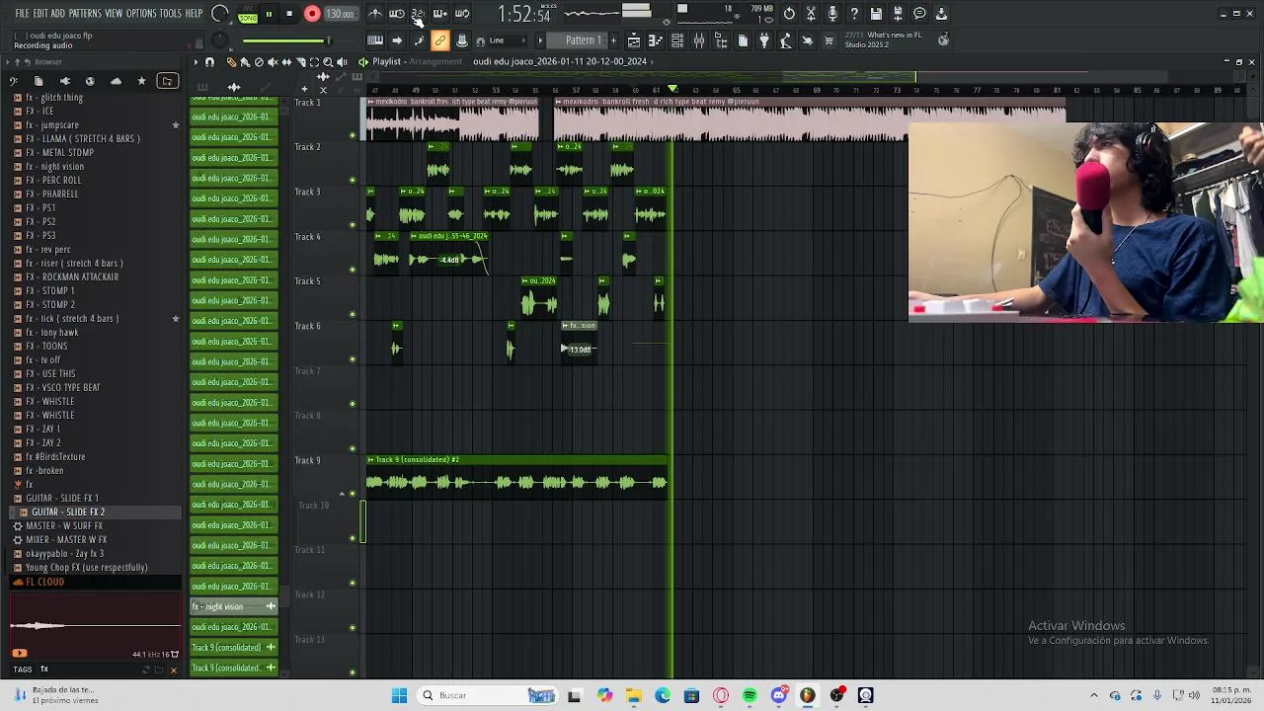The width and height of the screenshot is (1264, 711).
Task: Open the project picker icon
Action: (743, 40)
